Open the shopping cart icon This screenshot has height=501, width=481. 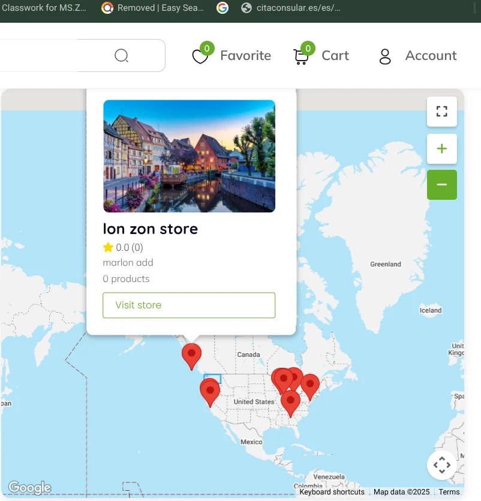pyautogui.click(x=300, y=56)
